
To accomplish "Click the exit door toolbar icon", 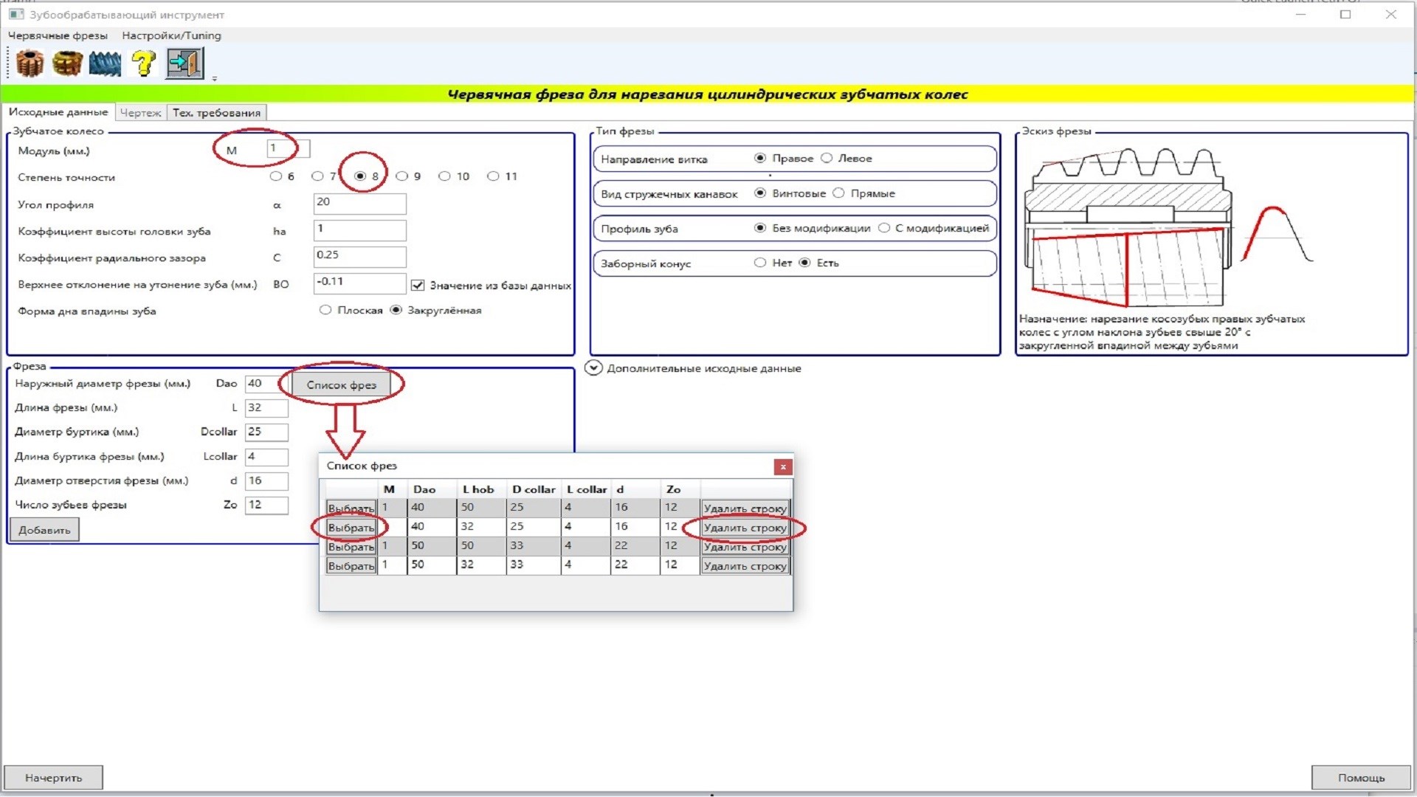I will coord(185,63).
